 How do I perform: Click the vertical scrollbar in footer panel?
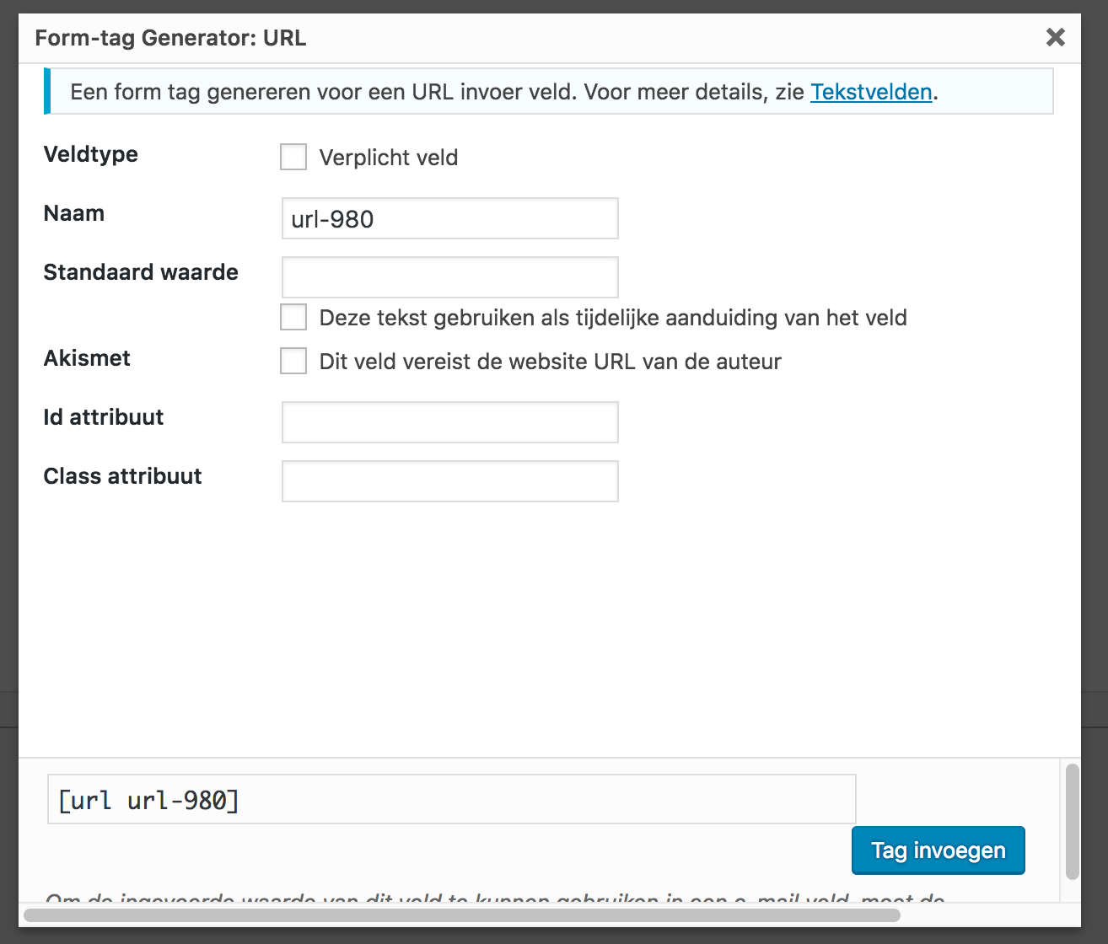(1072, 822)
